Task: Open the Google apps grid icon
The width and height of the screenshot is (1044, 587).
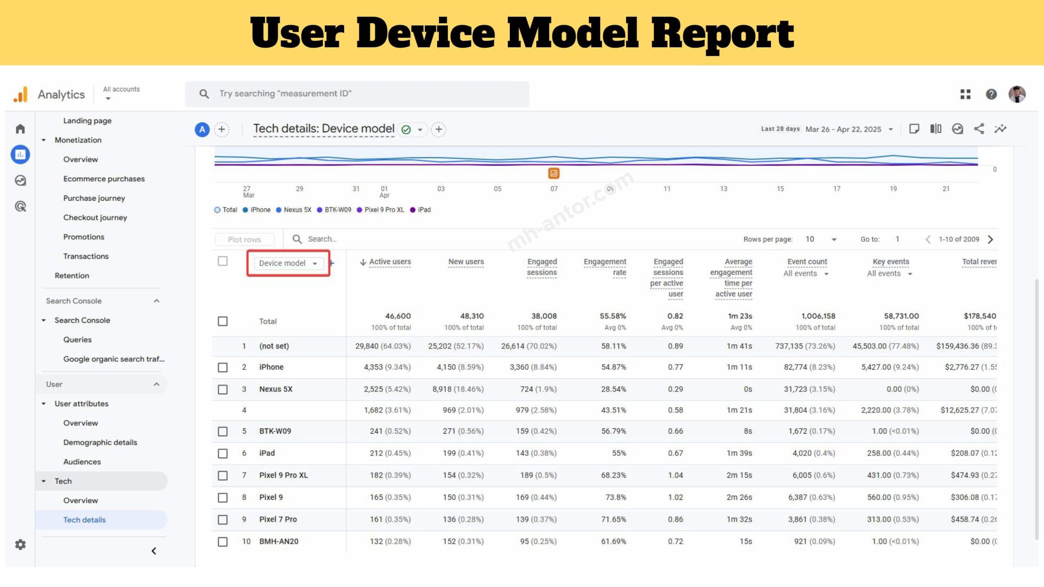Action: pos(965,94)
